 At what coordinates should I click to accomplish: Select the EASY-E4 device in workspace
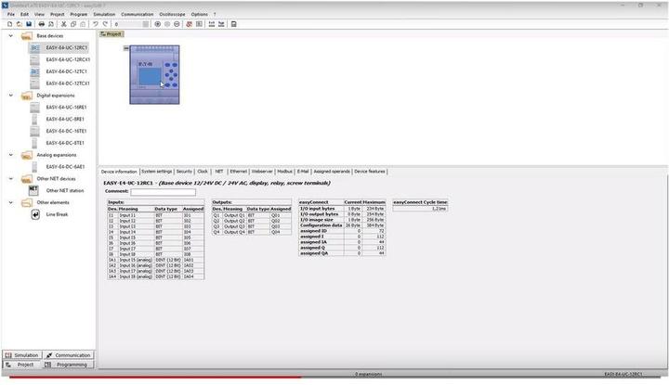[x=154, y=74]
